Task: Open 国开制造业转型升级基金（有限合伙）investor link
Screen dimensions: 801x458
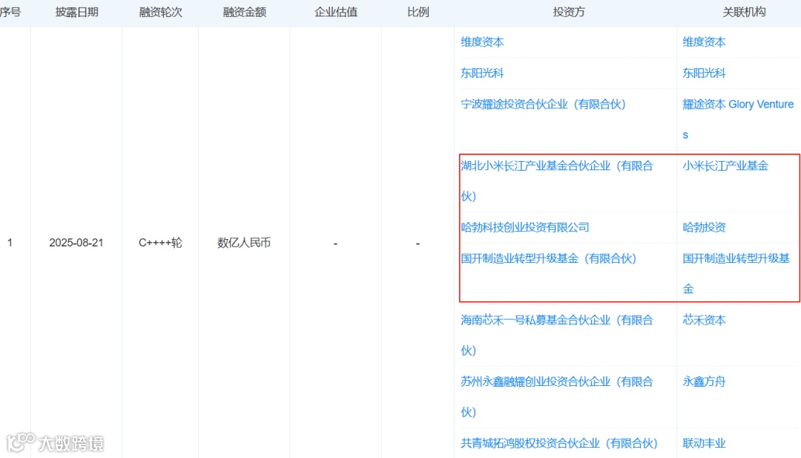Action: [x=549, y=258]
